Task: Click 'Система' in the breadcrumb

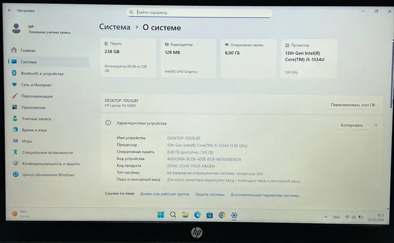Action: coord(115,27)
